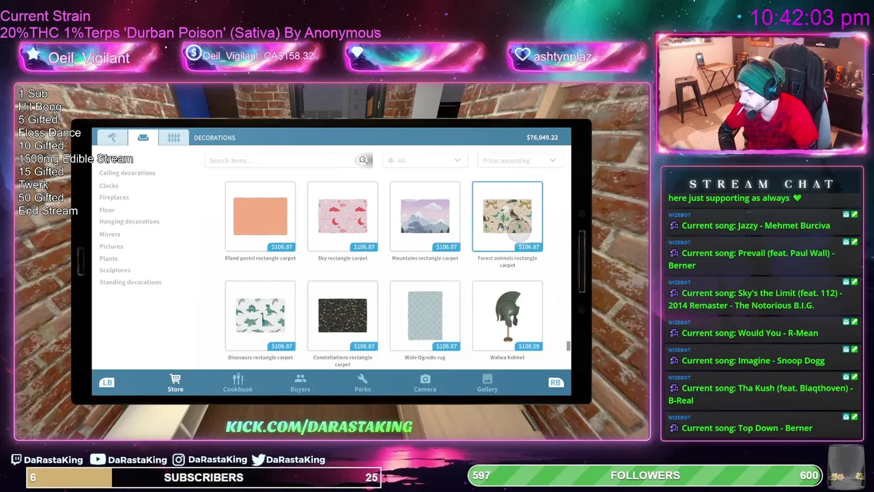Select Floor category
The height and width of the screenshot is (492, 874).
pyautogui.click(x=107, y=210)
